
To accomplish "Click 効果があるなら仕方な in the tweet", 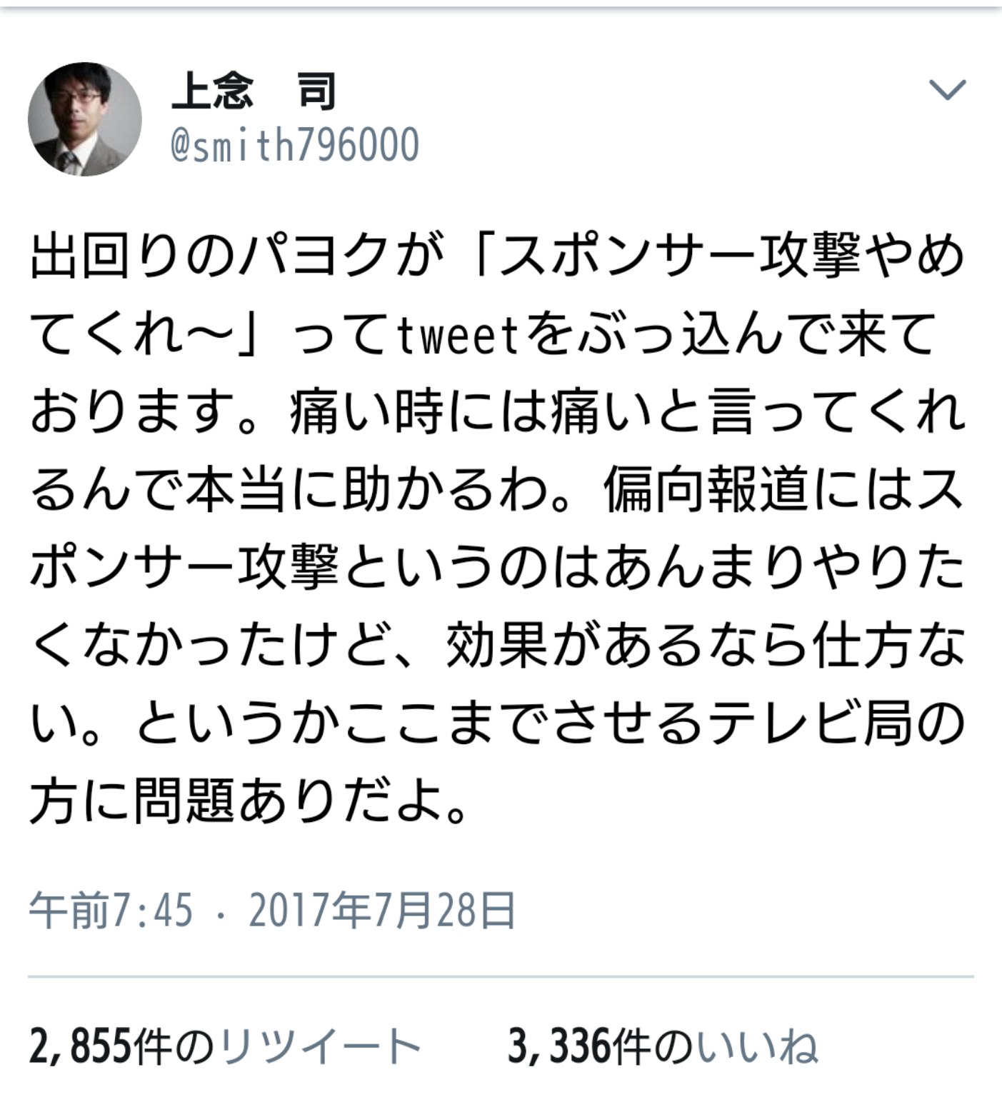I will pos(706,647).
